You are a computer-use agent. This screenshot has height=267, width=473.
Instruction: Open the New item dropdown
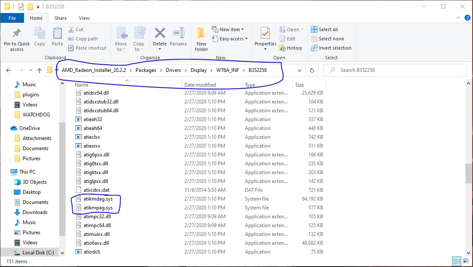point(228,29)
